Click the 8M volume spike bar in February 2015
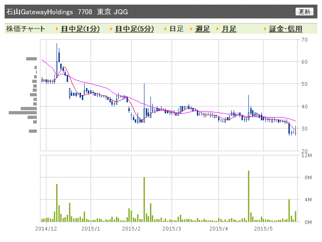322x242 pixels. 144,199
